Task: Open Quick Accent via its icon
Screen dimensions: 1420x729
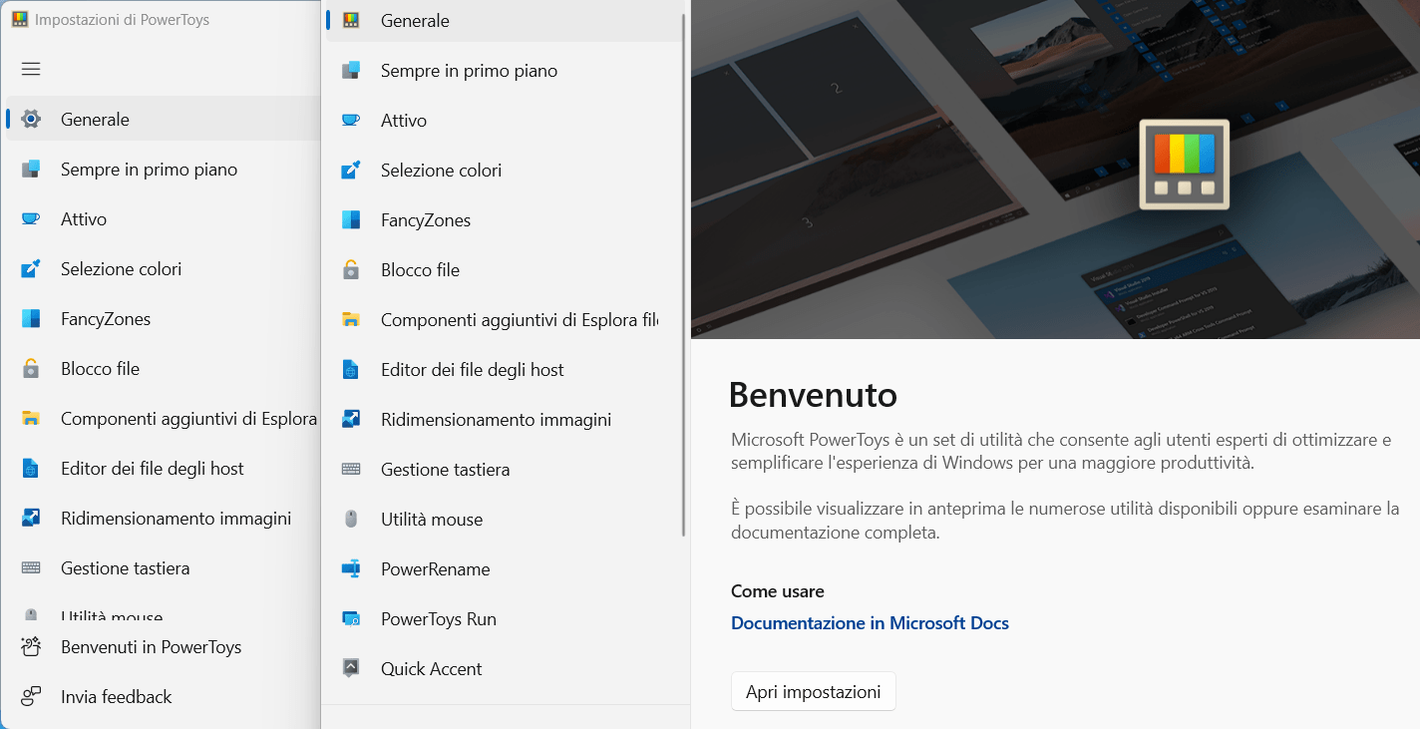Action: click(x=352, y=668)
